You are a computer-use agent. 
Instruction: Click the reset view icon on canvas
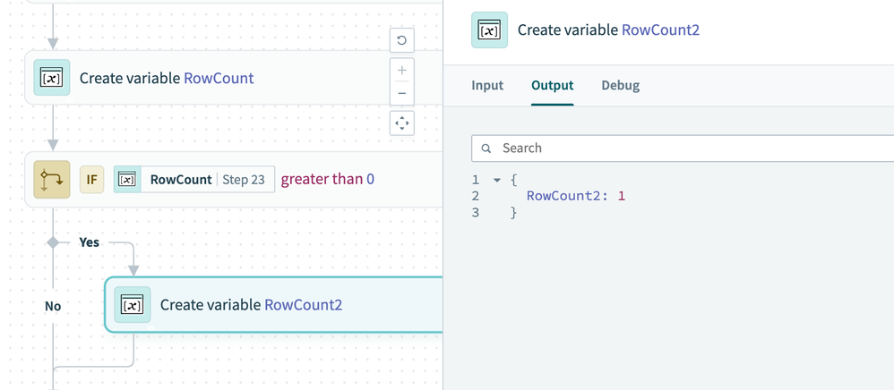coord(402,39)
